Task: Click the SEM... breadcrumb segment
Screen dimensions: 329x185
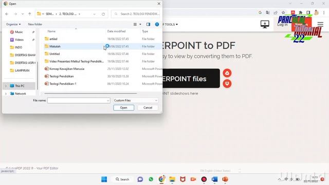Action: coord(50,14)
